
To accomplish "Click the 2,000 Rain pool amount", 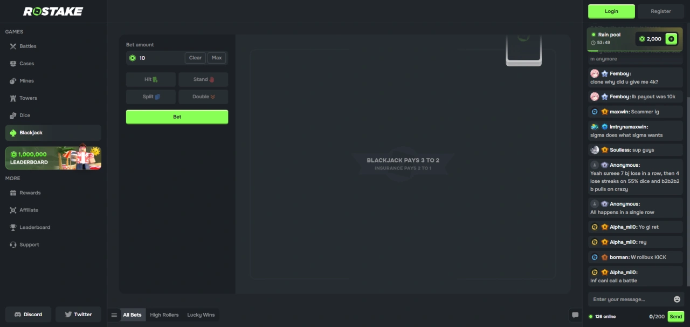I will pos(654,39).
